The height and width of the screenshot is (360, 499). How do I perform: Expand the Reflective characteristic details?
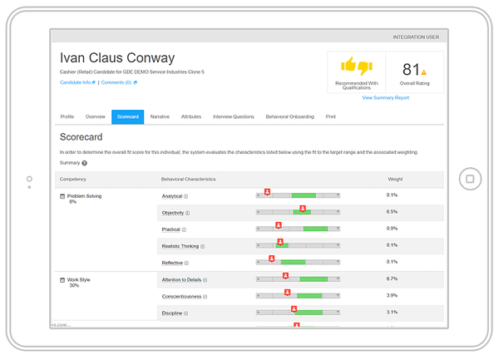tap(186, 263)
